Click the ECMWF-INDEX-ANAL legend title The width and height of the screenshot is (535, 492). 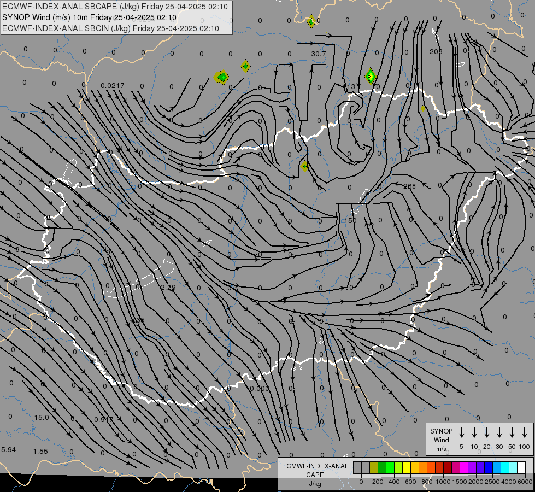[315, 466]
